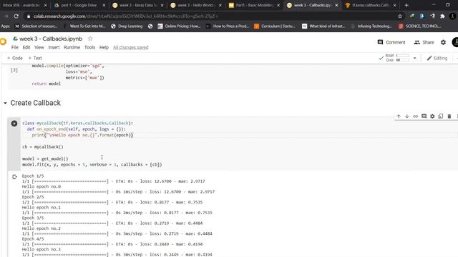Click the output line Epoch 3/5

click(x=33, y=218)
